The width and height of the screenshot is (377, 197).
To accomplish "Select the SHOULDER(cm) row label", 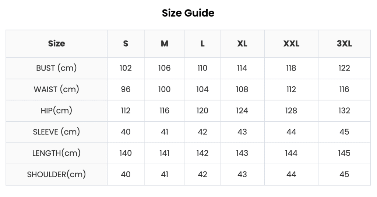I will (56, 175).
